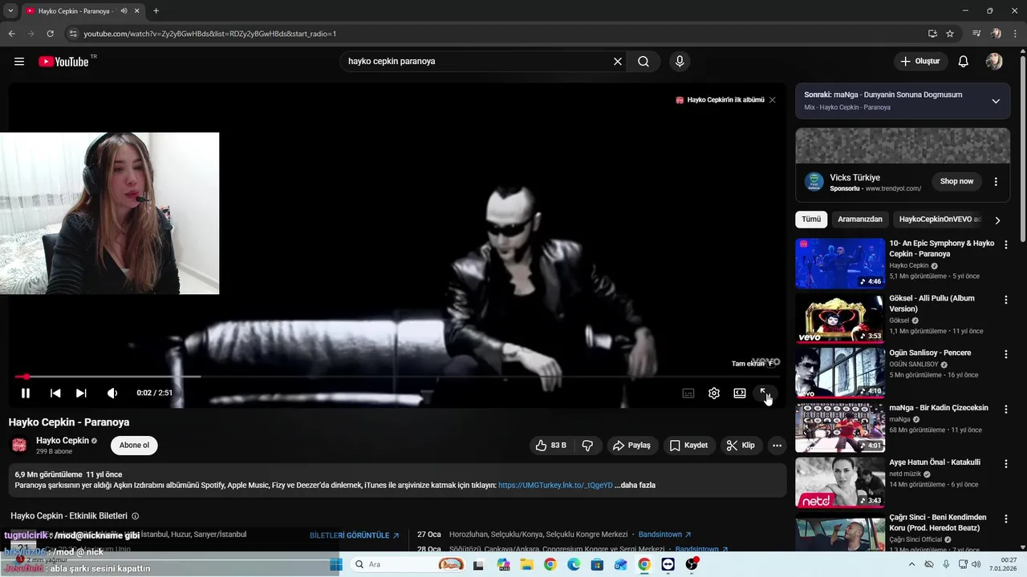Open player settings gear
Screen dimensions: 1027x577
tap(714, 393)
